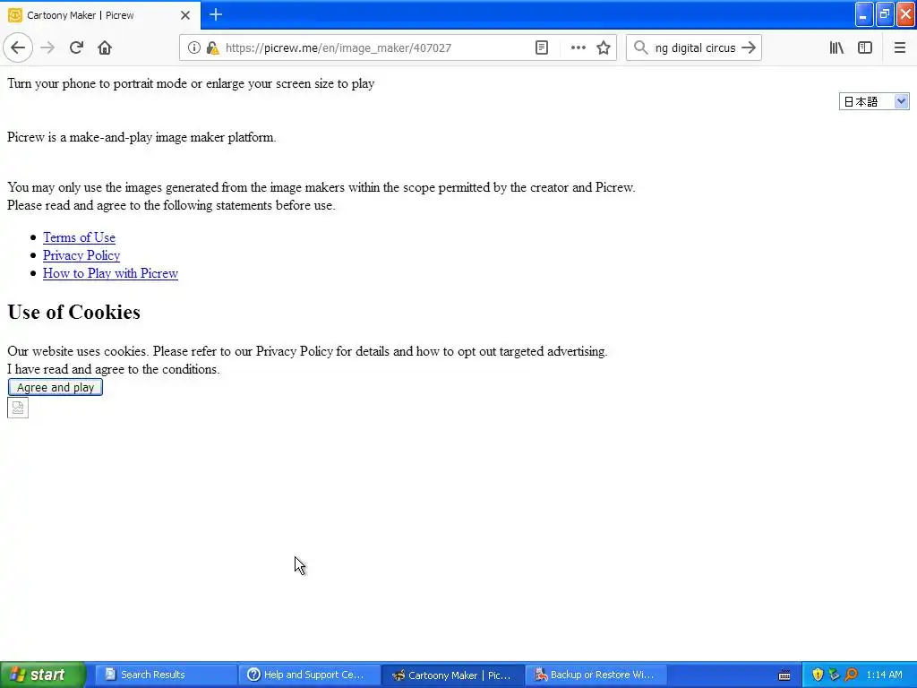Restore down the Firefox window
This screenshot has height=688, width=917.
pyautogui.click(x=885, y=14)
